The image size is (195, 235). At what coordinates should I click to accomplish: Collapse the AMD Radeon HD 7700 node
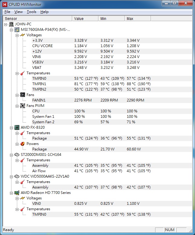pyautogui.click(x=11, y=193)
